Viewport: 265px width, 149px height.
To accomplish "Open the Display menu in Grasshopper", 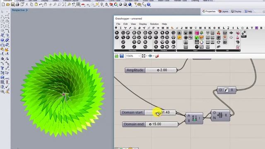I will [143, 24].
